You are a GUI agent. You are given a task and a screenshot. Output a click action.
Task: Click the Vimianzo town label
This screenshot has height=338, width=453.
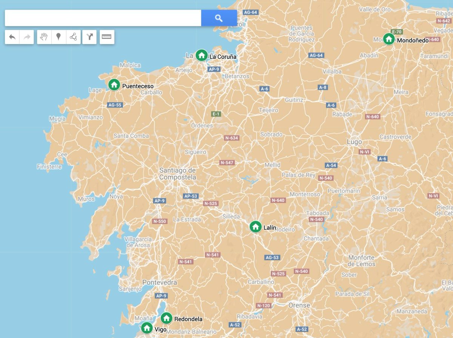coord(91,117)
